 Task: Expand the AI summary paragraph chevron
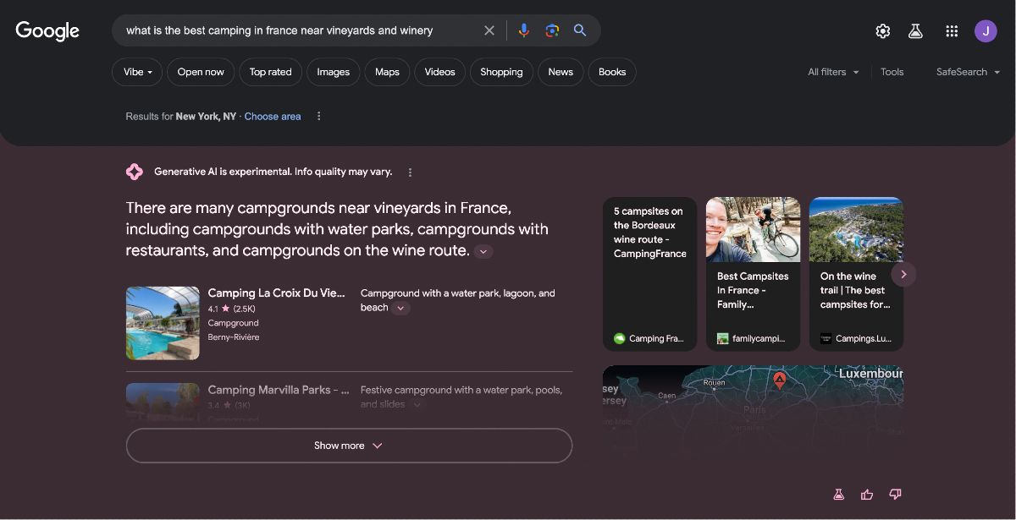tap(483, 251)
